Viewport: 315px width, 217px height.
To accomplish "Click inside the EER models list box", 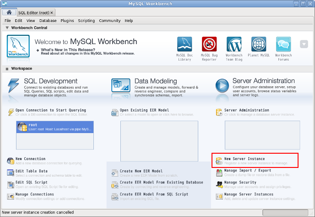I will point(159,141).
